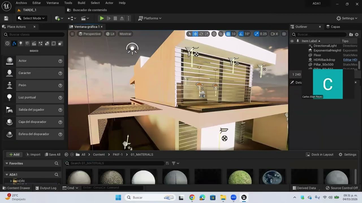
Task: Open Unreal Engine icon on the Windows taskbar
Action: coord(244,197)
